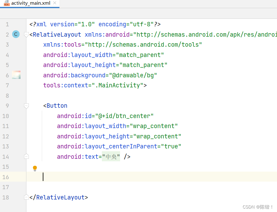Click line number 16 in the gutter
This screenshot has width=277, height=212.
pos(6,177)
